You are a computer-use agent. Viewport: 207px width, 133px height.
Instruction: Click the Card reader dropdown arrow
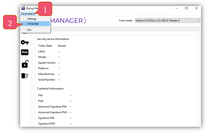pyautogui.click(x=198, y=21)
